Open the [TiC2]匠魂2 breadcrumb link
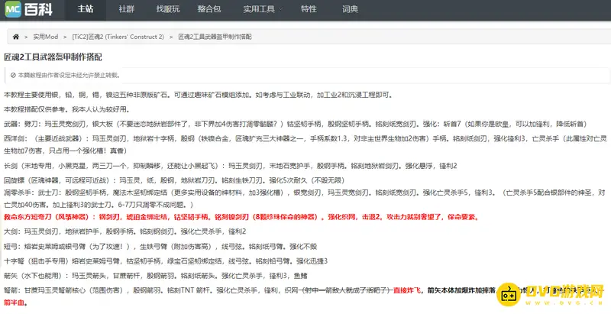Screen dimensions: 611x314 point(118,36)
